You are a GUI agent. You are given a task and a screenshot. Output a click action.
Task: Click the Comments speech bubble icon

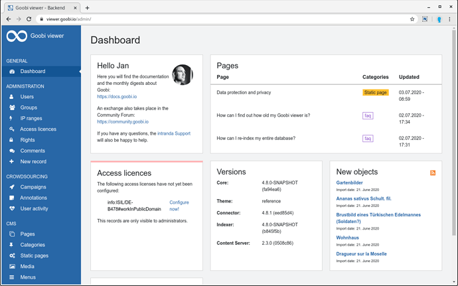(x=12, y=151)
